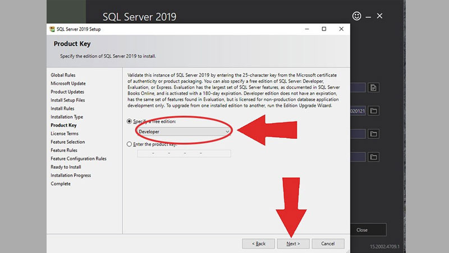This screenshot has width=449, height=253.
Task: Select Feature Rules step in sidebar
Action: tap(64, 150)
